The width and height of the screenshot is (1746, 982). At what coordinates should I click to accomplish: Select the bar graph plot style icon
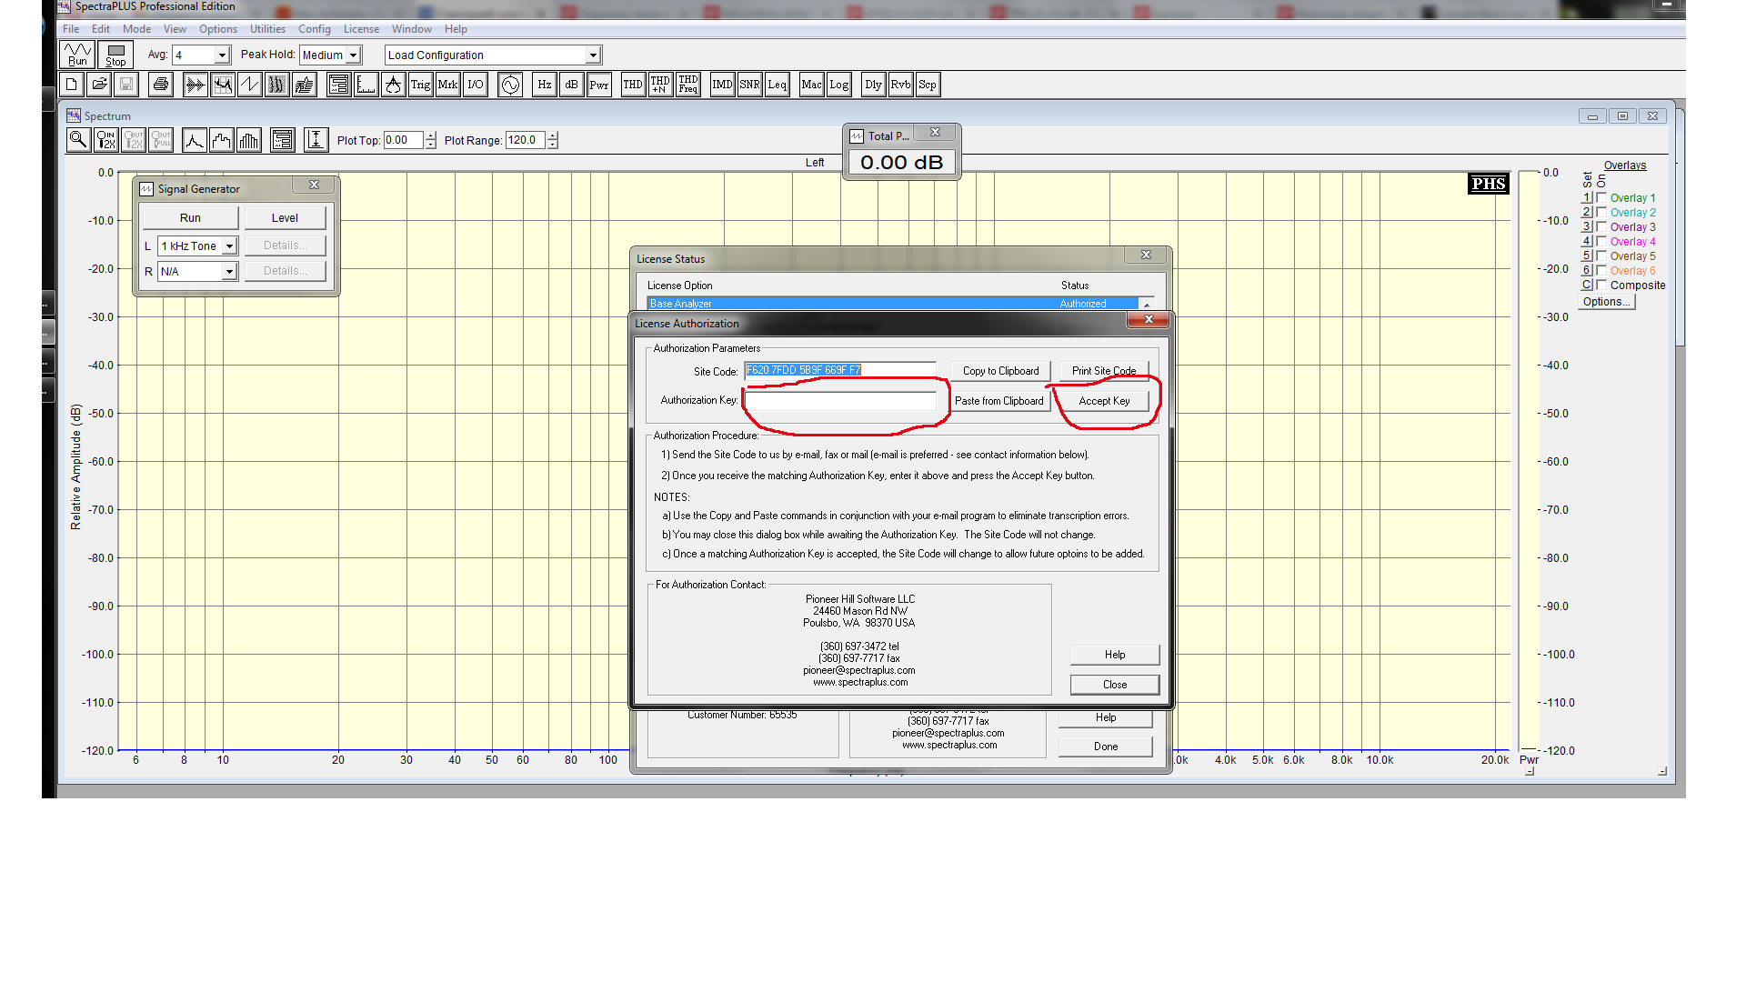coord(248,140)
